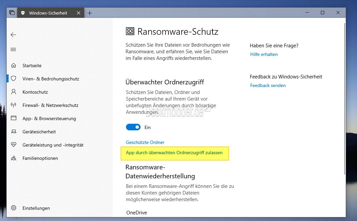Click the Haben Sie eine Frage? text

point(274,45)
